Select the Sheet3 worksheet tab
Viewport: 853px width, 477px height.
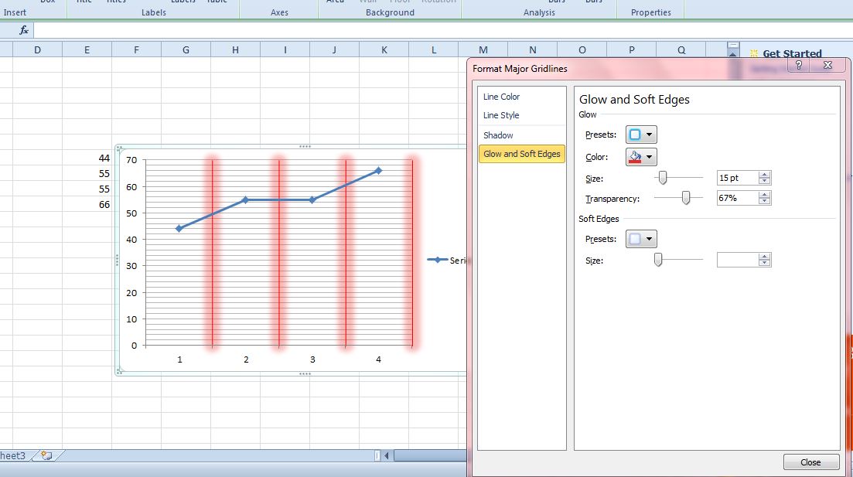pyautogui.click(x=13, y=456)
